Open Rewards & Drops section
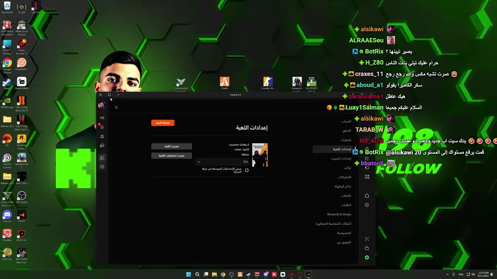 coord(339,214)
